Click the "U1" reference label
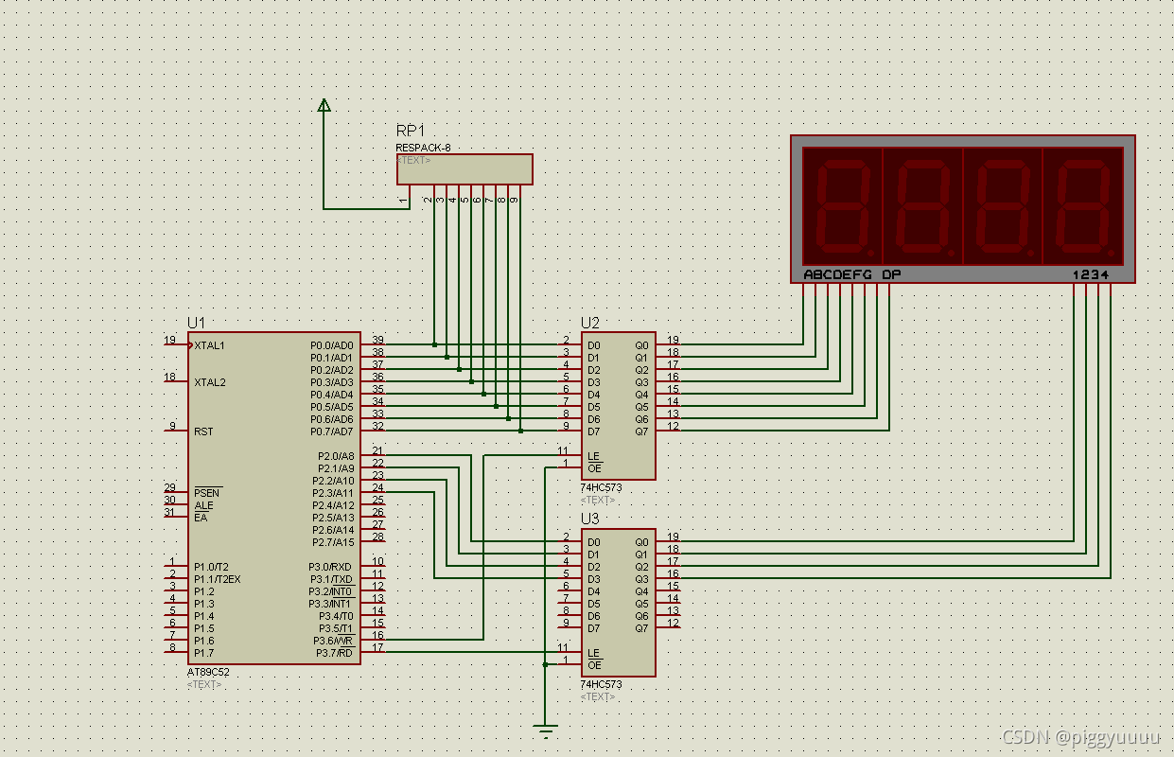The image size is (1174, 757). coord(196,322)
